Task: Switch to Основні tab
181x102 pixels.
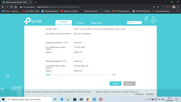Action: [x=80, y=23]
